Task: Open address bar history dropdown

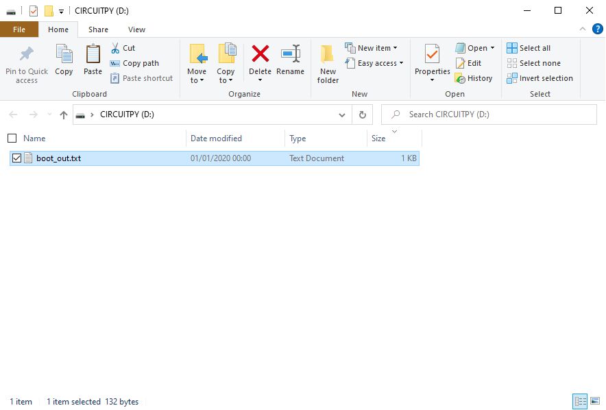Action: click(341, 114)
